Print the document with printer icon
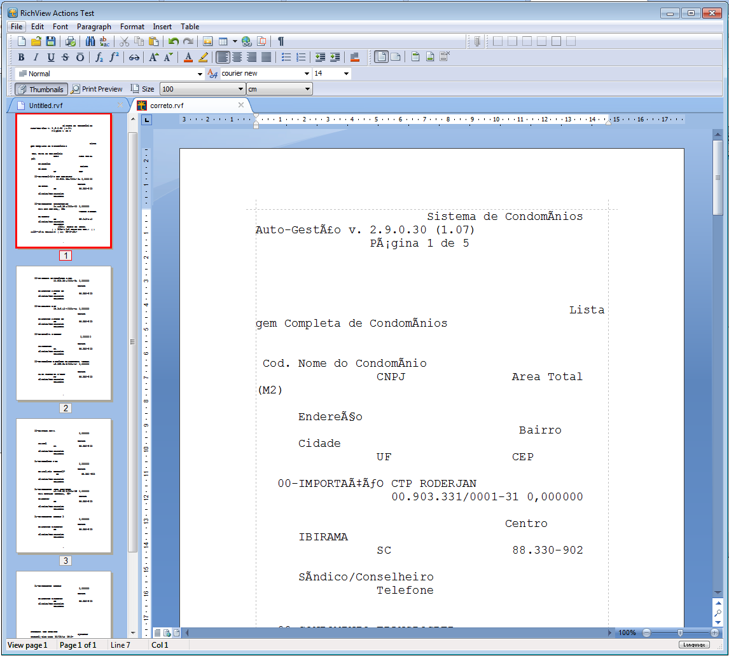This screenshot has height=656, width=729. click(70, 41)
